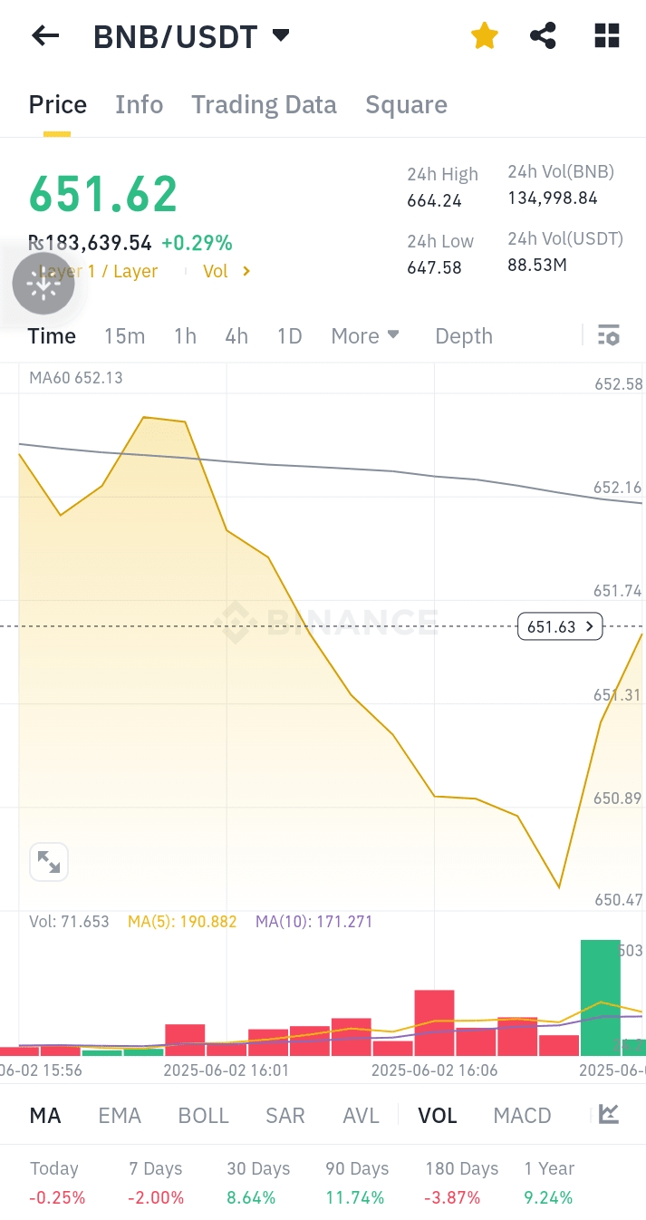646x1220 pixels.
Task: Toggle the yellow favorite star
Action: tap(485, 36)
